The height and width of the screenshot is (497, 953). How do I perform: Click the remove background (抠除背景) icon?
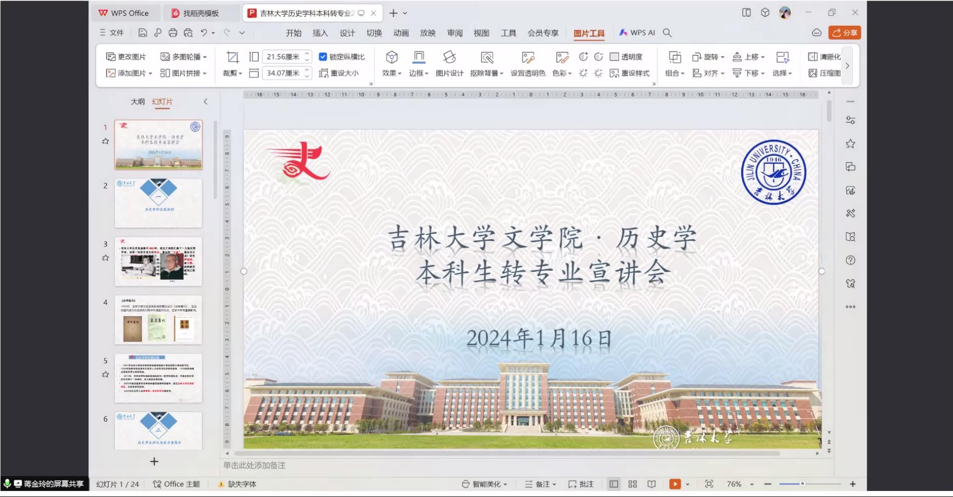tap(487, 57)
